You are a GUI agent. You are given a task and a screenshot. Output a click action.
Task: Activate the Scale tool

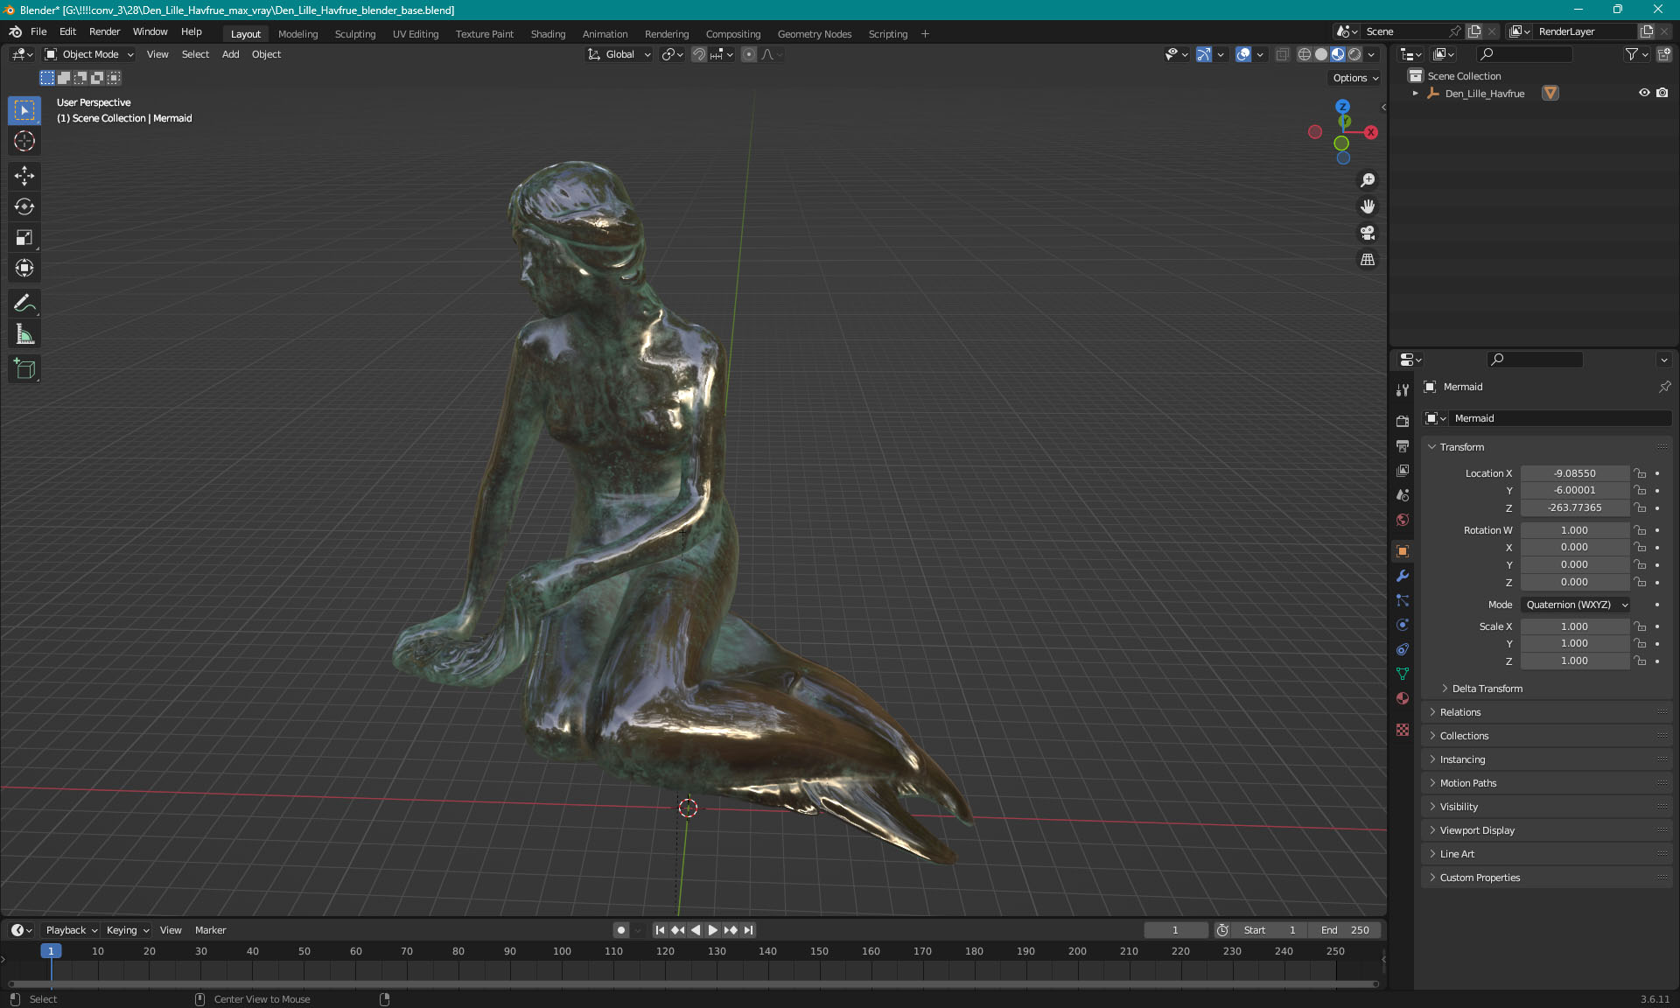pos(24,237)
